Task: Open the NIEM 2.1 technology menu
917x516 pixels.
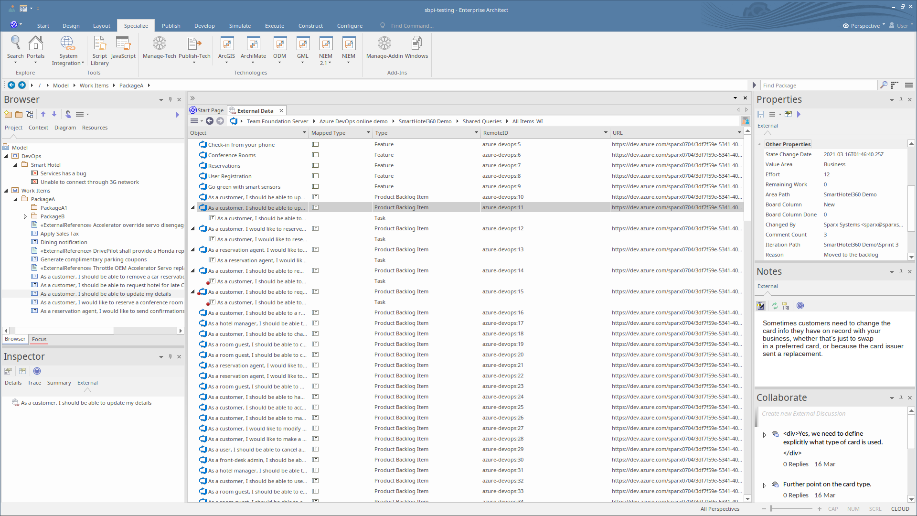Action: click(x=326, y=51)
